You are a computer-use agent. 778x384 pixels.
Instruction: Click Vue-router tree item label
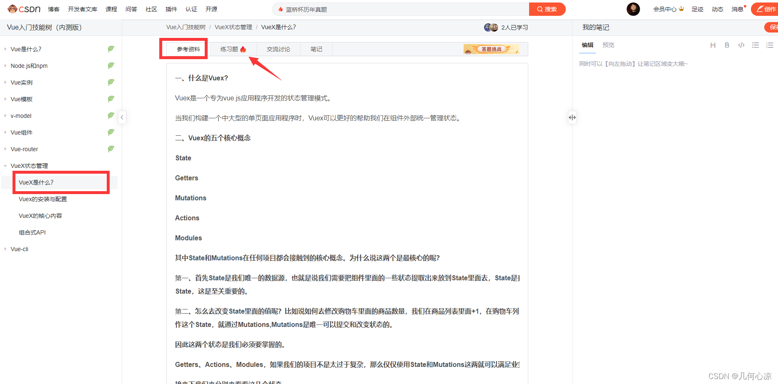pos(24,149)
